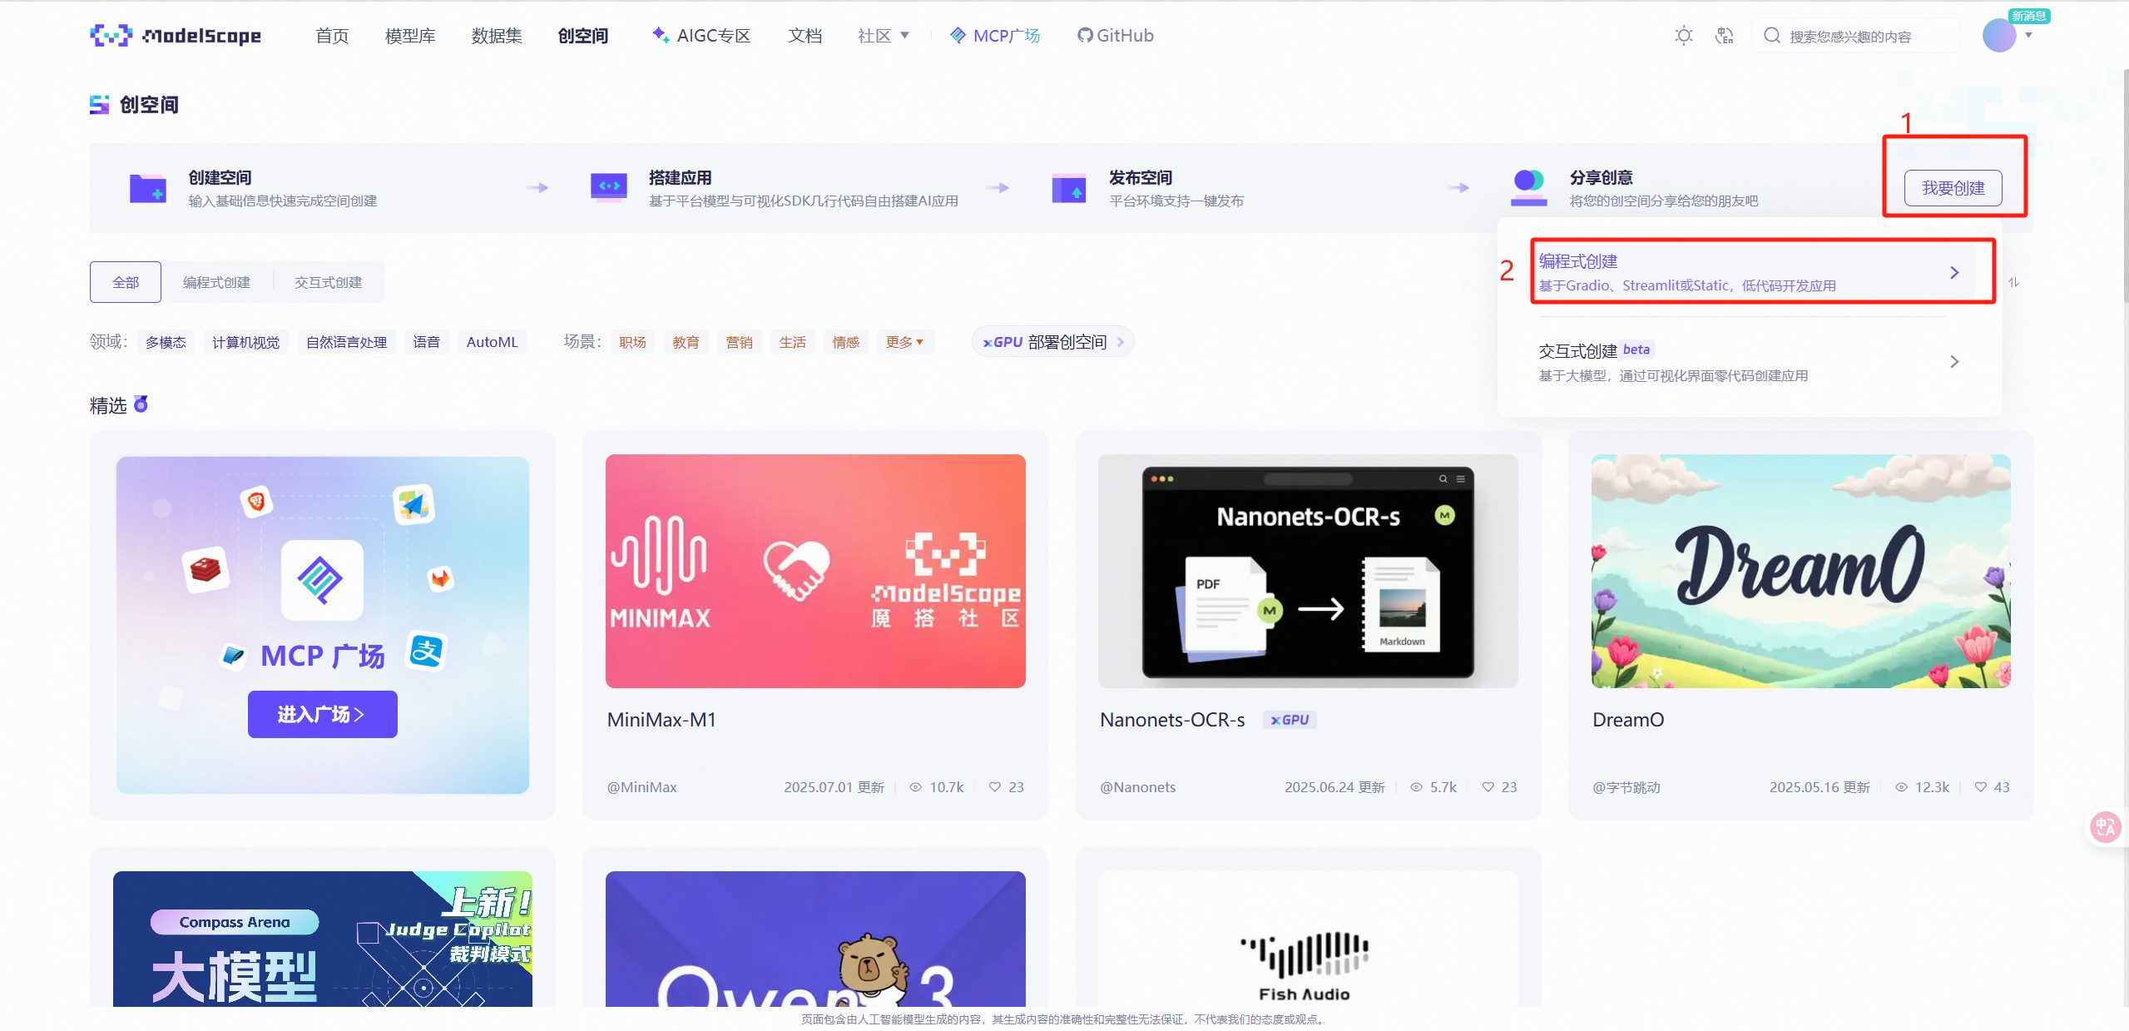Viewport: 2129px width, 1031px height.
Task: Click the 分享创意 icon
Action: pyautogui.click(x=1529, y=188)
